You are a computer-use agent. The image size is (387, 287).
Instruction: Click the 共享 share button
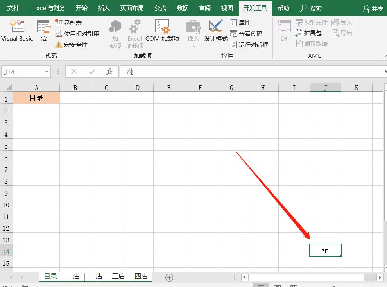click(x=372, y=7)
